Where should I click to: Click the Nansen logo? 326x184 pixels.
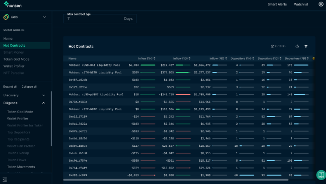click(13, 4)
